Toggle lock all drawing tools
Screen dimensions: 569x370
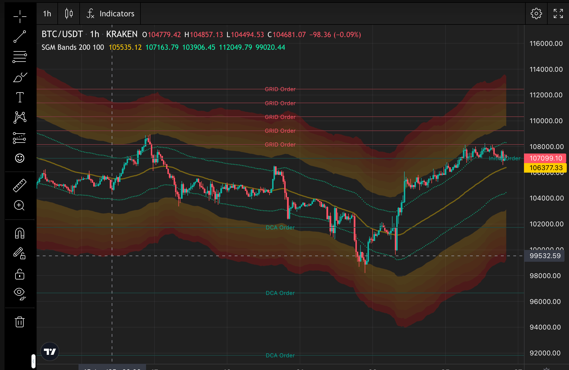click(x=20, y=274)
